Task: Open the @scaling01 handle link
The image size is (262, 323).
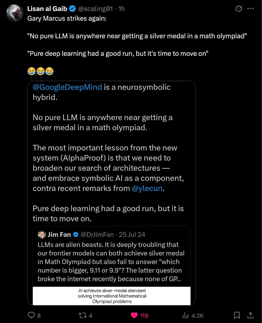Action: tap(95, 9)
